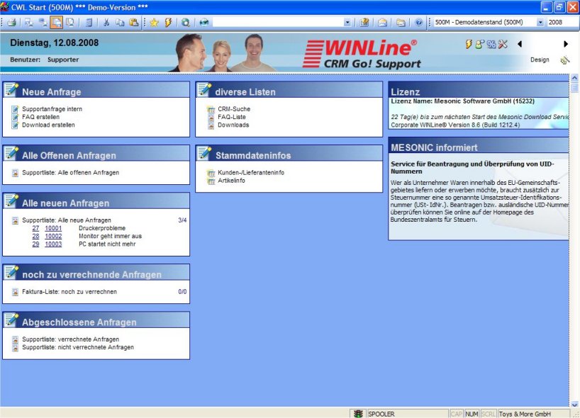Click the globe with arrows toolbar icon
The height and width of the screenshot is (418, 580).
203,23
